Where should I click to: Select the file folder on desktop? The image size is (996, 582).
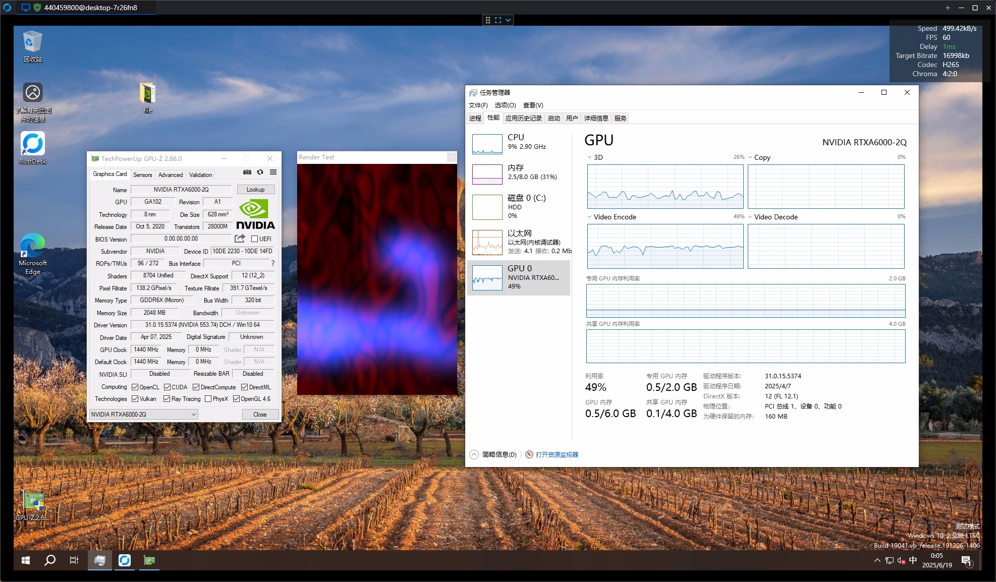pyautogui.click(x=147, y=98)
